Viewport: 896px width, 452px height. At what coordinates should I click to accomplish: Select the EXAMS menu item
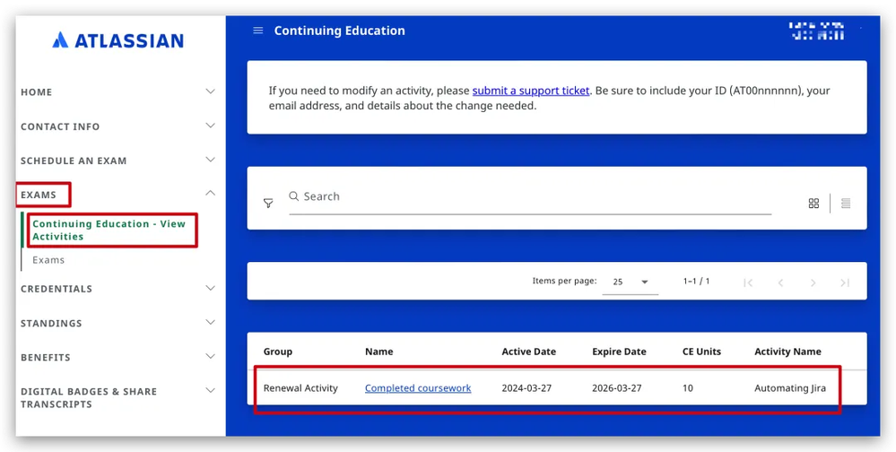[x=39, y=195]
